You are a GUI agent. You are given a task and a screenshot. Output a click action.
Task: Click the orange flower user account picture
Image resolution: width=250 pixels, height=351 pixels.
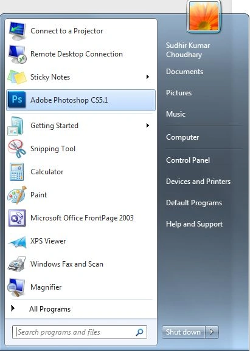tap(204, 16)
